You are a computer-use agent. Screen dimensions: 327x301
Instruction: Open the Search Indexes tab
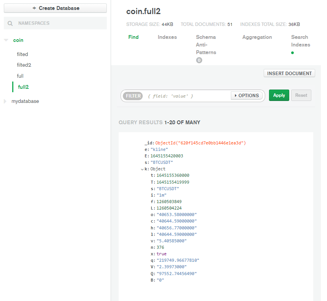click(x=301, y=41)
